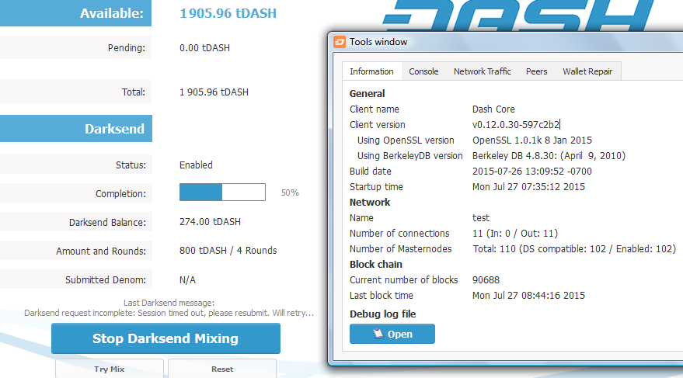Click the General section heading
Viewport: 683px width, 378px height.
click(368, 93)
